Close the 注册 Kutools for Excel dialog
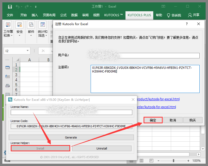 point(199,24)
